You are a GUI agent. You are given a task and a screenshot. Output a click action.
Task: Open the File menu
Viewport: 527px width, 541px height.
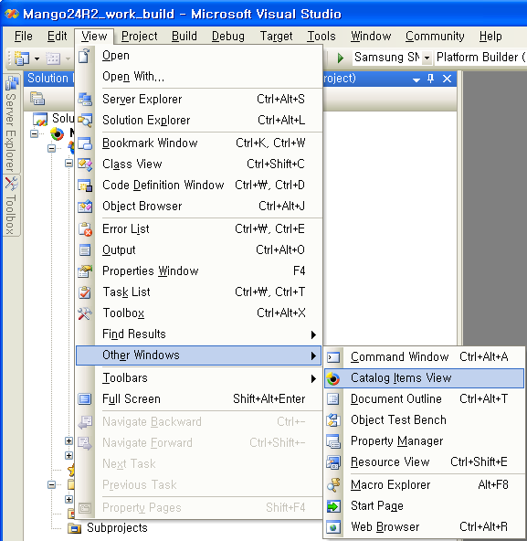point(24,37)
